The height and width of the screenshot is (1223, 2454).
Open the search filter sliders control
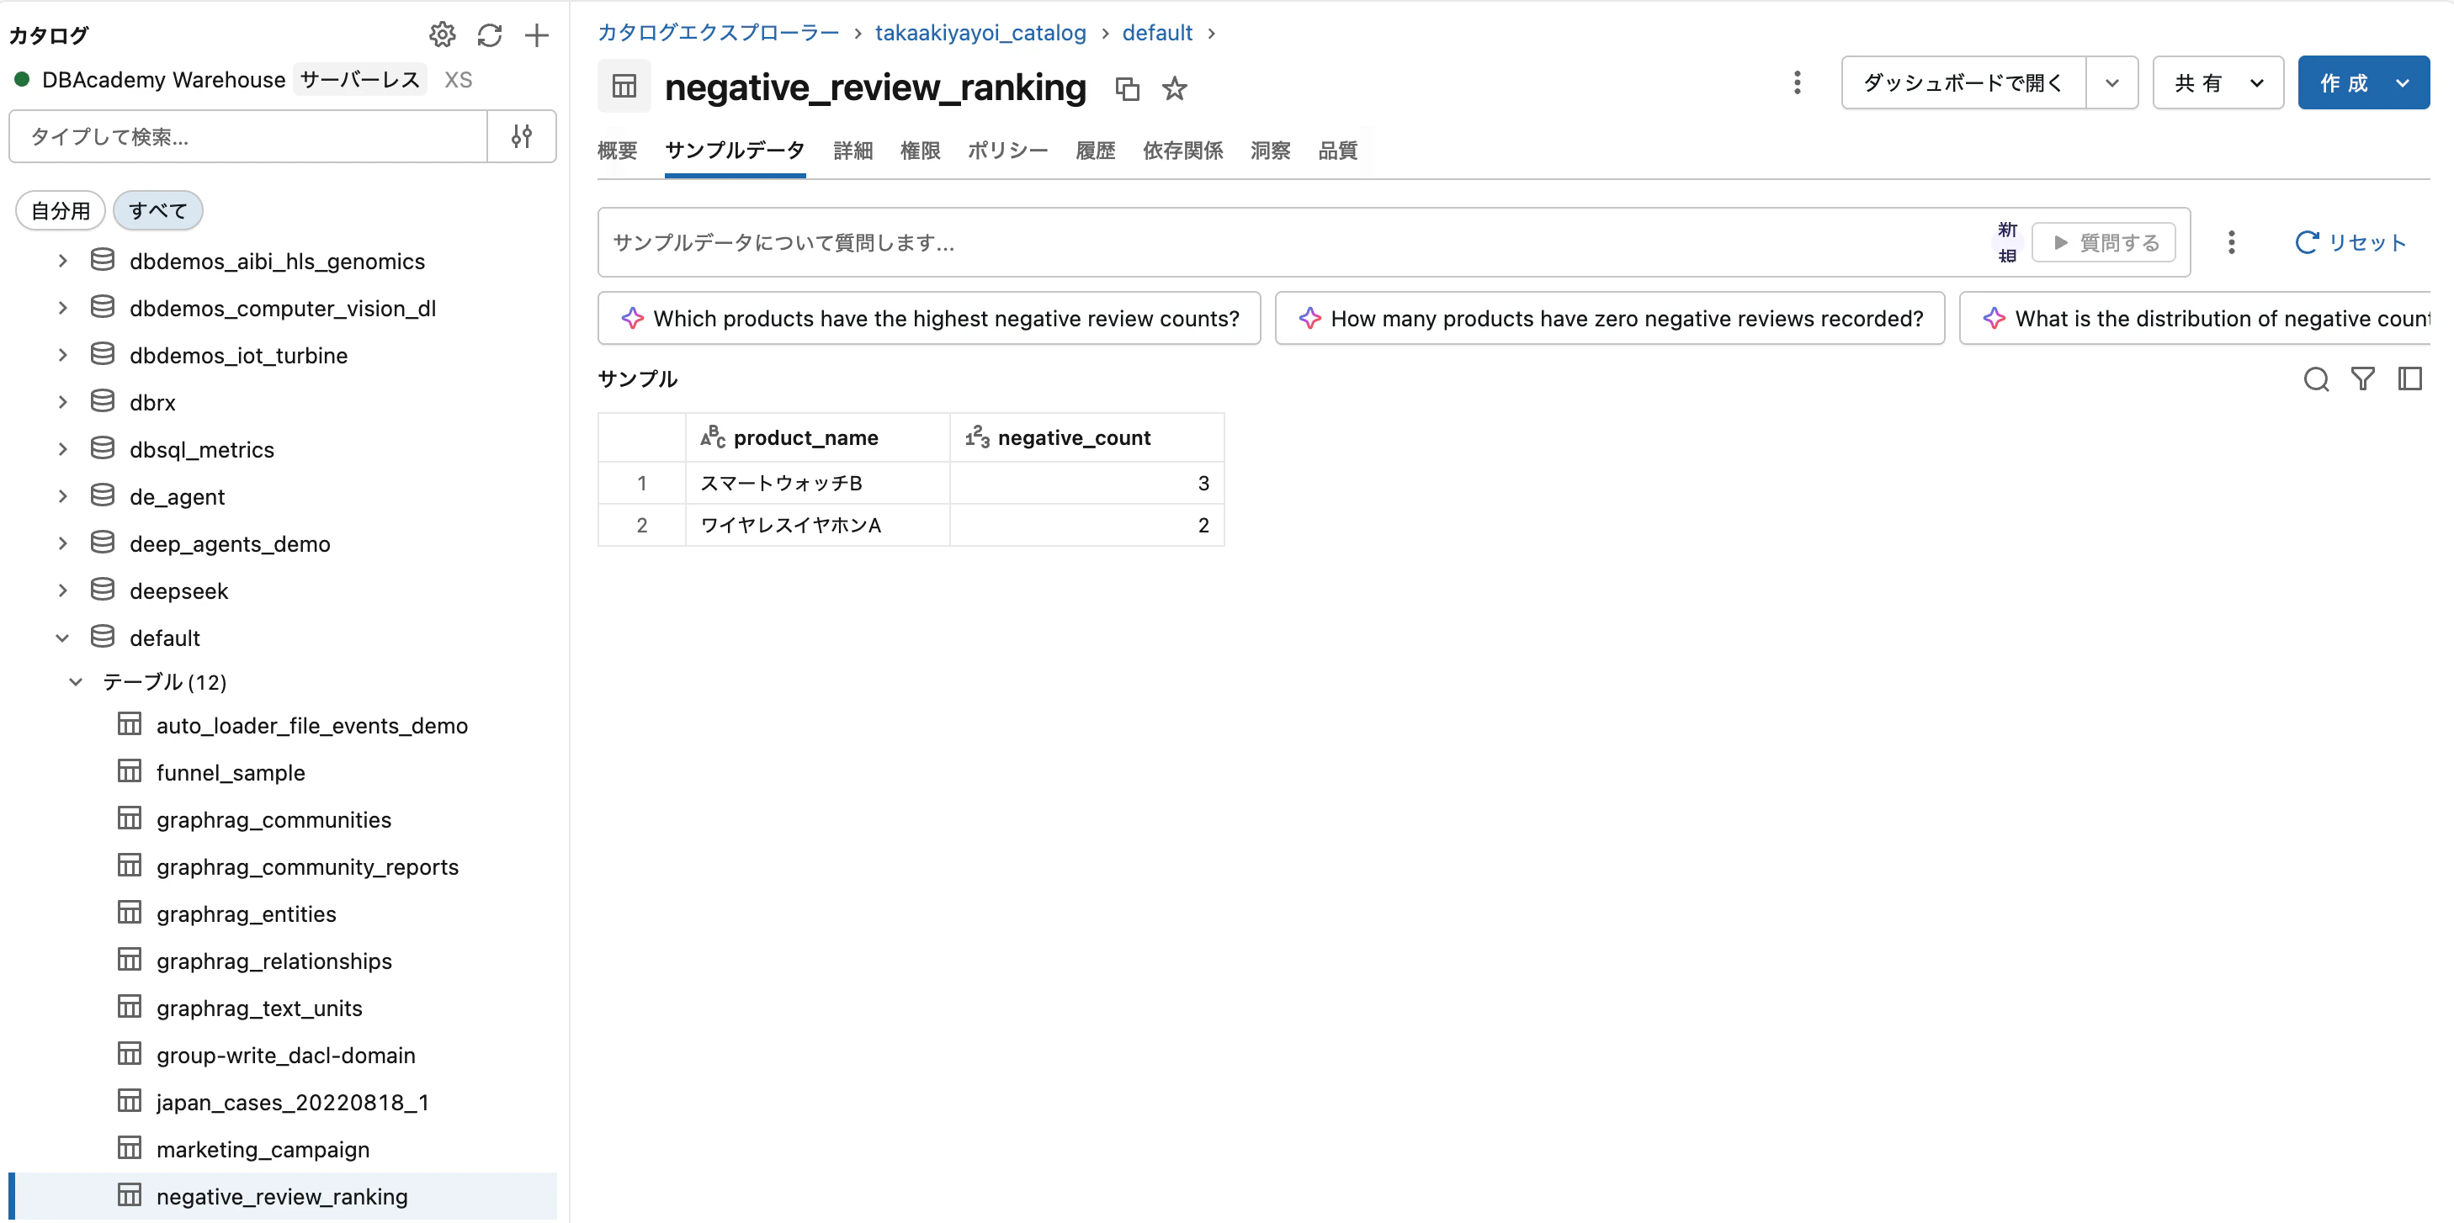(521, 136)
